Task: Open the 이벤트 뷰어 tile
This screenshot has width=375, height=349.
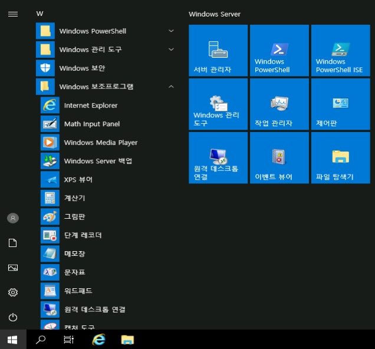Action: tap(279, 158)
